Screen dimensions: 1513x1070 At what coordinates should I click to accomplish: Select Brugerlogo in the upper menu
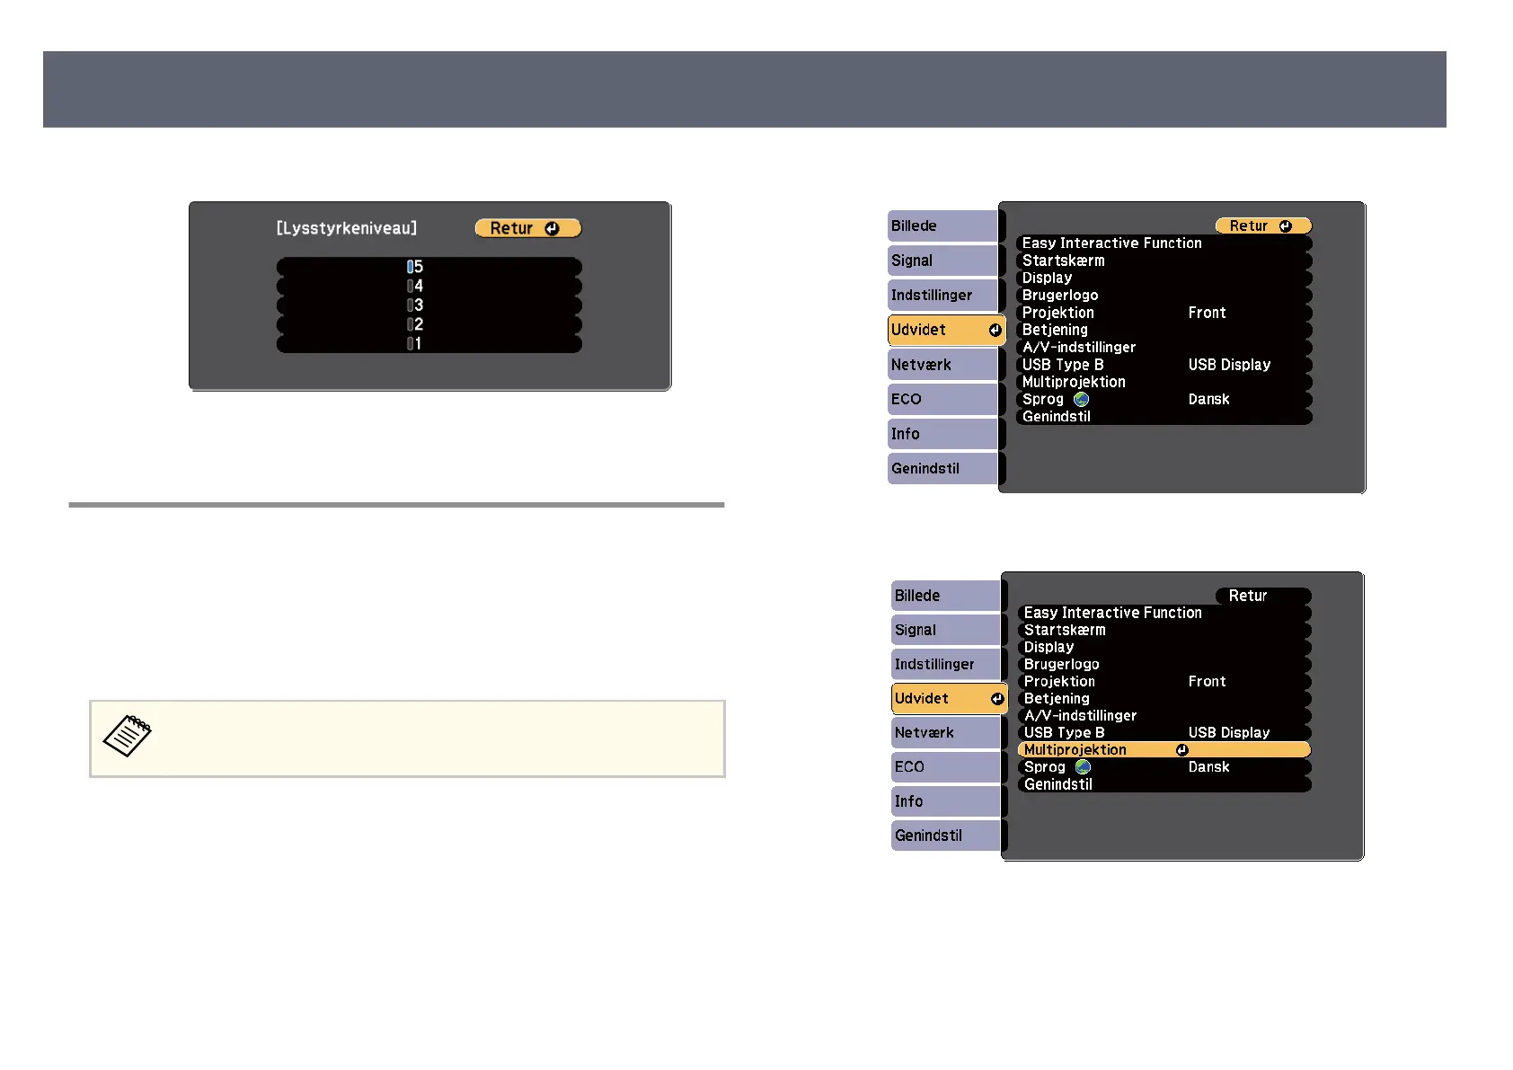tap(1060, 296)
